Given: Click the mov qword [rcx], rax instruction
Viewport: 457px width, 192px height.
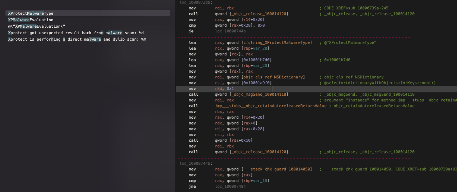Looking at the screenshot, I should click(x=221, y=54).
